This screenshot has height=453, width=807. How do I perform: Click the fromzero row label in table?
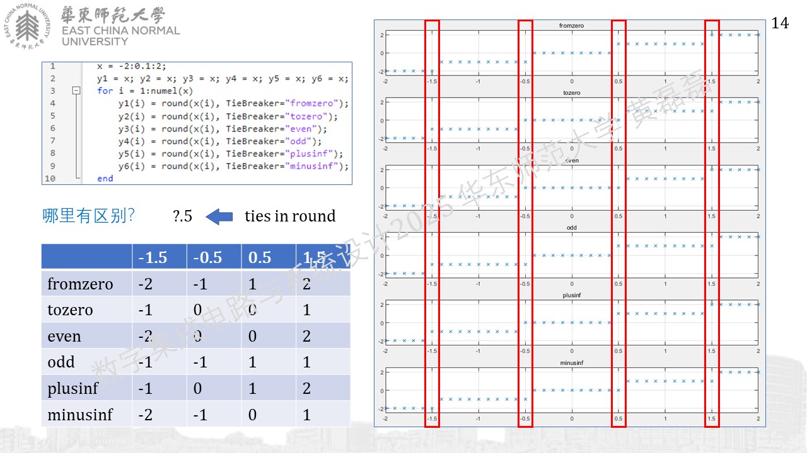click(x=80, y=284)
